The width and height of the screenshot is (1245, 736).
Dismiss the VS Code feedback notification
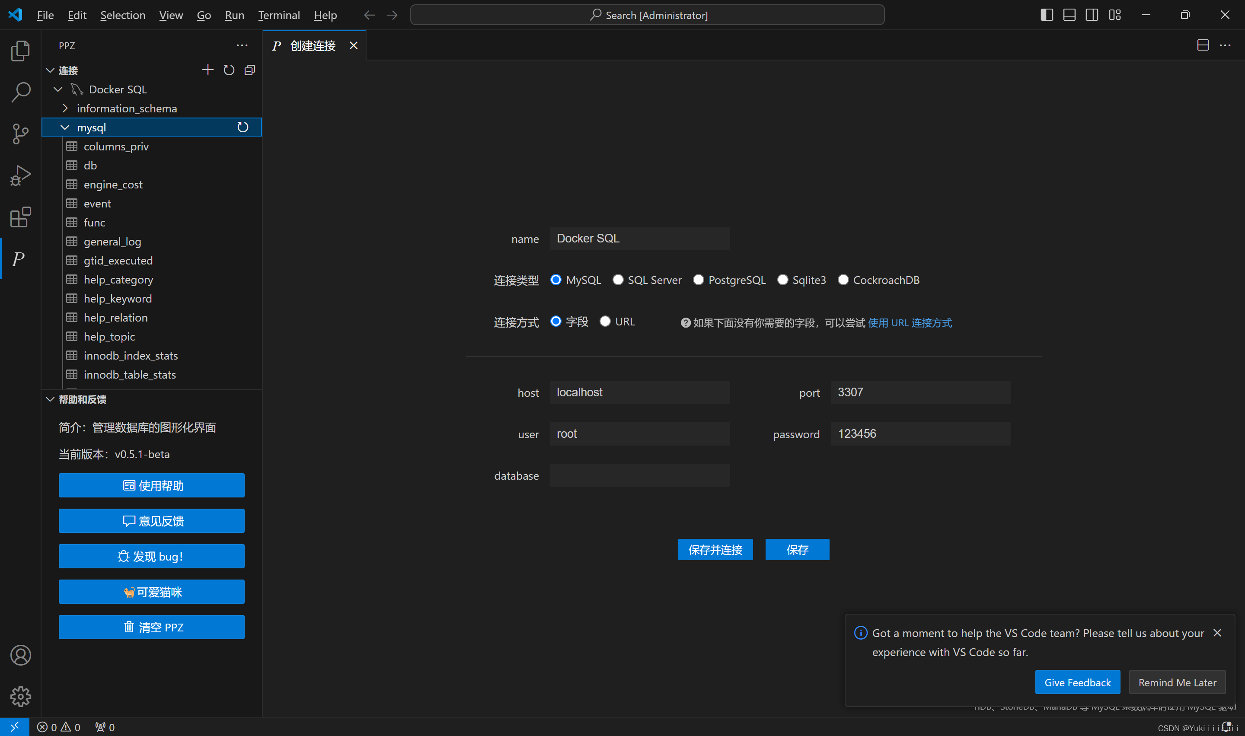tap(1217, 633)
